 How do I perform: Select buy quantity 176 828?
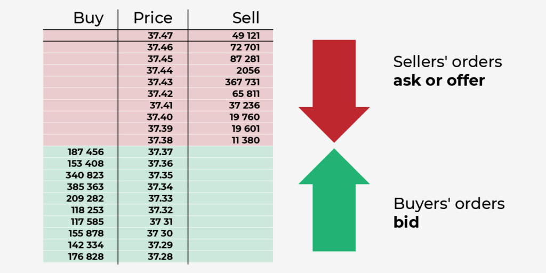[85, 258]
